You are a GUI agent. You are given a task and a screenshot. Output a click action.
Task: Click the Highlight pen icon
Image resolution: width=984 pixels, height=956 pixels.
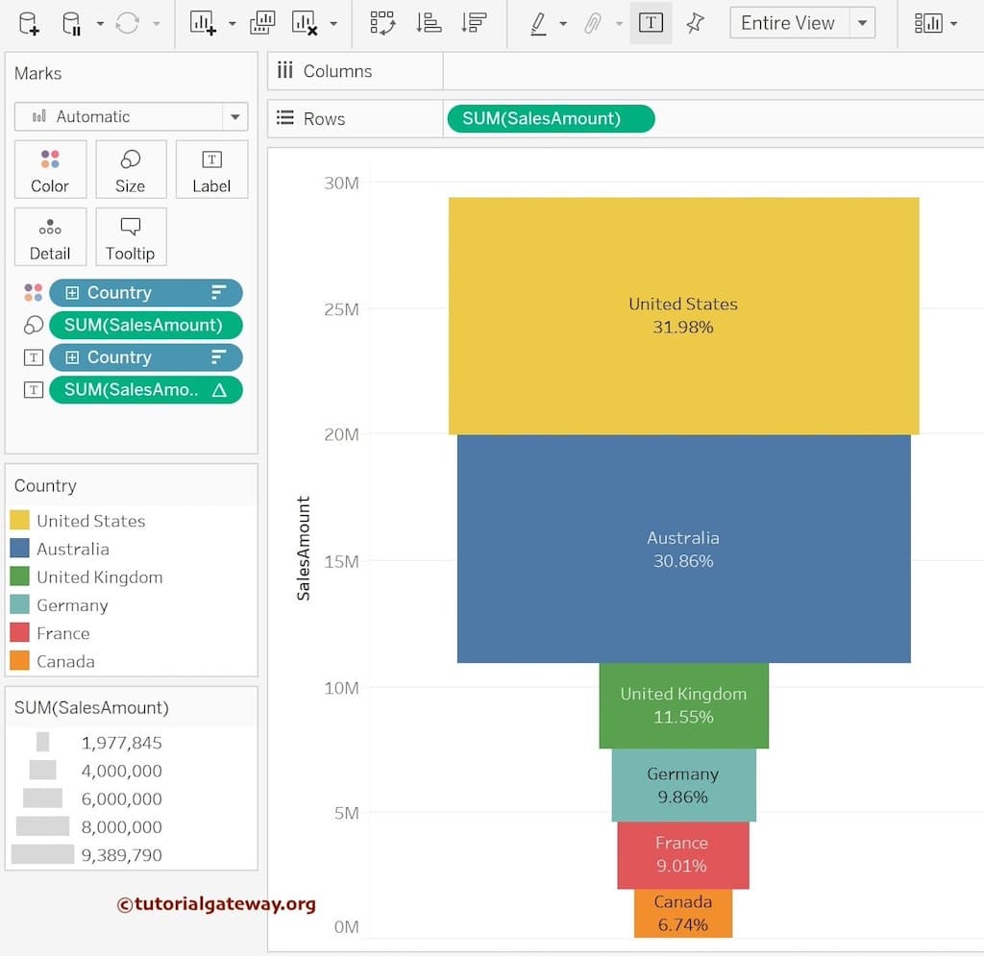point(539,23)
